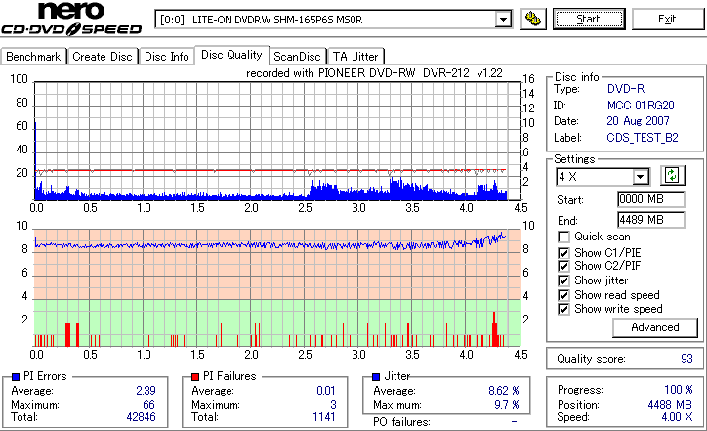Click the PI Errors maximum 66
This screenshot has width=707, height=431.
pos(148,405)
